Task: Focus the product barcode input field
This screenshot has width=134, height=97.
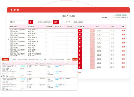Action: pos(45,22)
